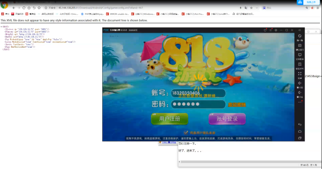Expand the address bar dropdown chevron
Screen dimensions: 322x169
257,8
